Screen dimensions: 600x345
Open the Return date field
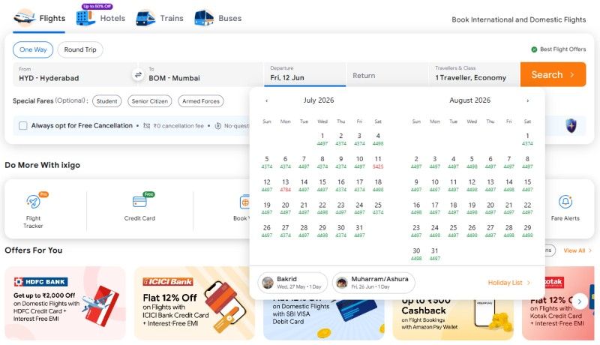click(x=387, y=74)
